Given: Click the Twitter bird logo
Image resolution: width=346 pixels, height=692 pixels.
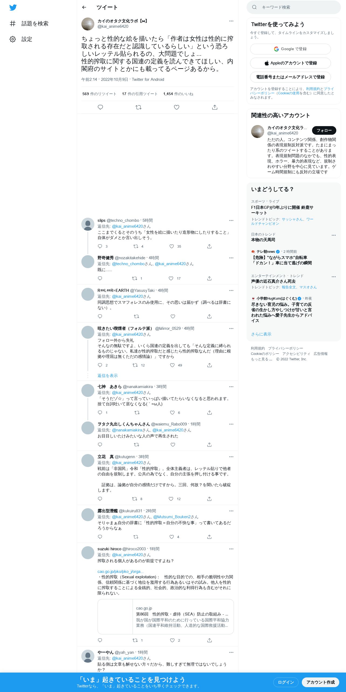Looking at the screenshot, I should tap(13, 8).
